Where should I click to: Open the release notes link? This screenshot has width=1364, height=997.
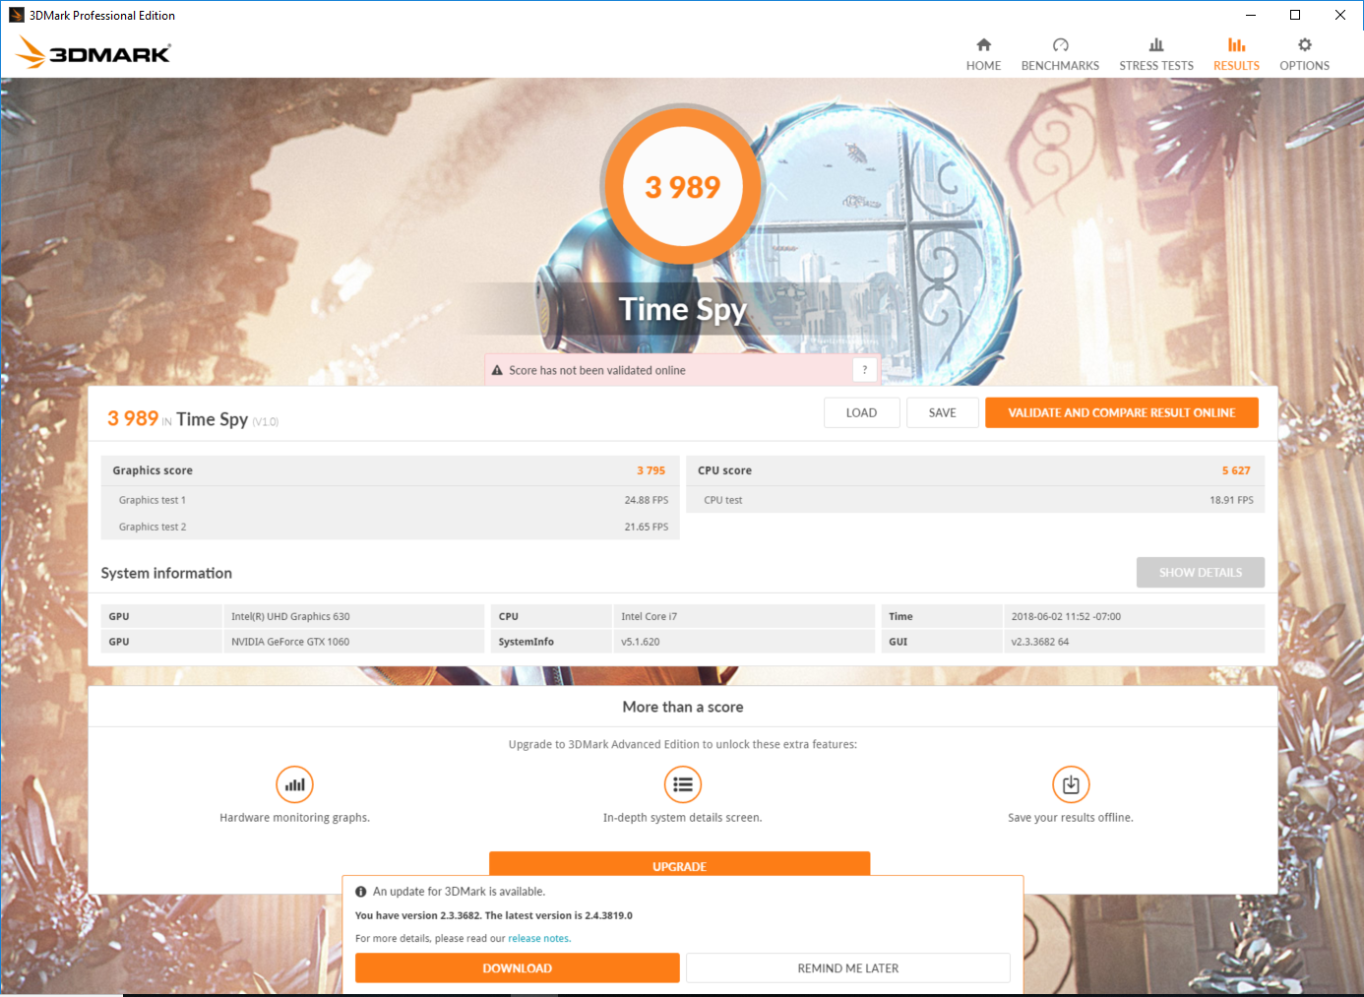coord(539,939)
